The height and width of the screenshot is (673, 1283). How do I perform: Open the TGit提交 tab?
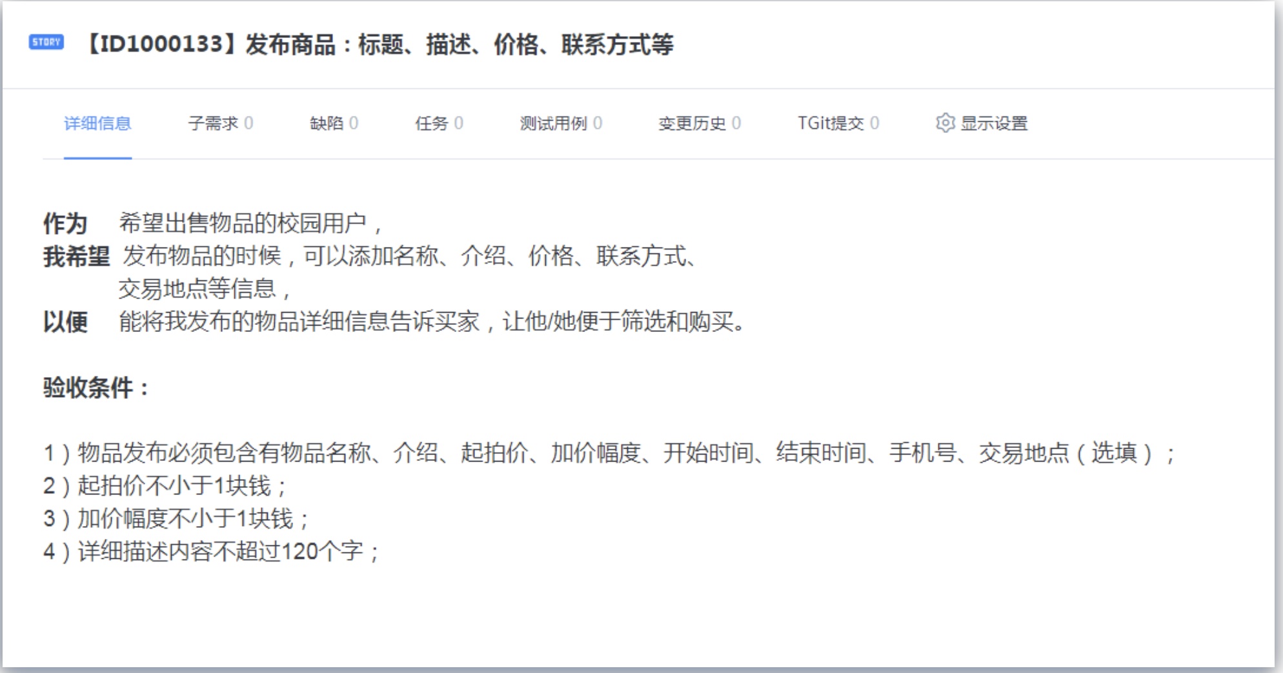point(838,123)
